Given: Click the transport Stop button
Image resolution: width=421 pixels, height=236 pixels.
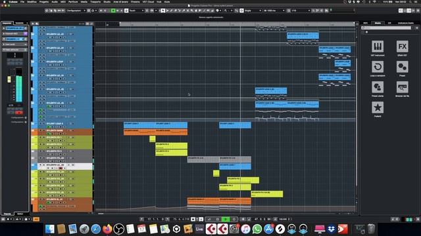Looking at the screenshot, I should 218,219.
